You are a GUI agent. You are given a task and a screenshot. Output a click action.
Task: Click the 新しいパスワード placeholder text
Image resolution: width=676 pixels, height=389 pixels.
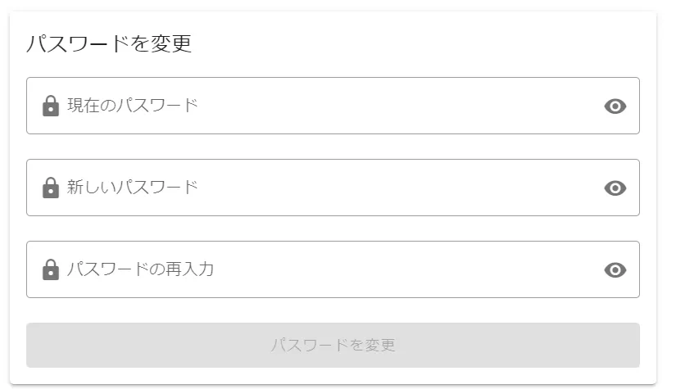(133, 188)
